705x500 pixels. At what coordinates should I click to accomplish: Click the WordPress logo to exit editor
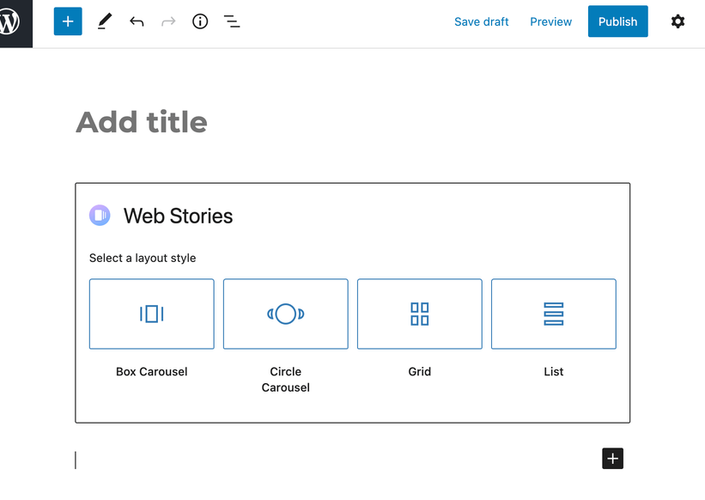point(15,22)
